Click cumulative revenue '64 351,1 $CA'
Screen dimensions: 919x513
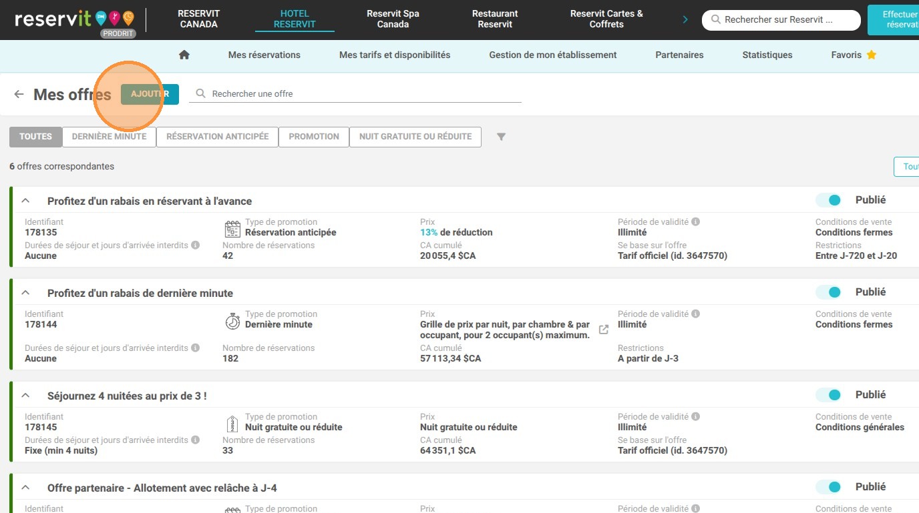pos(448,450)
